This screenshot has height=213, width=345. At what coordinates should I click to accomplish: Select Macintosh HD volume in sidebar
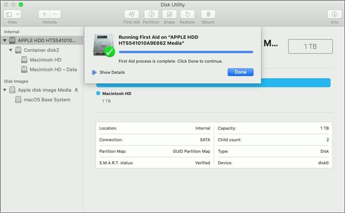pos(45,60)
